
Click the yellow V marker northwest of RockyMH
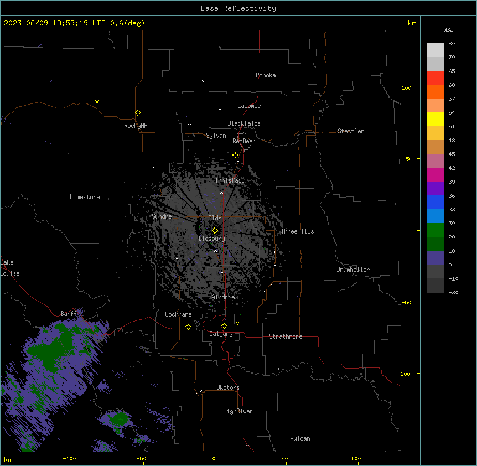click(x=97, y=102)
